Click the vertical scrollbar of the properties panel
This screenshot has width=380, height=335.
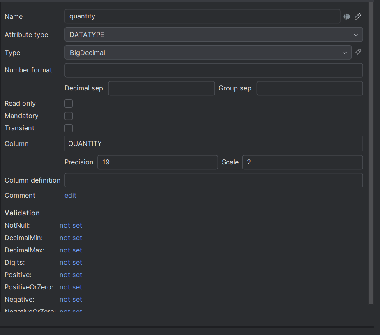point(371,153)
